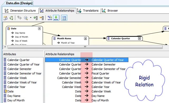Select Day Name in the Attributes list
The height and width of the screenshot is (103, 169).
[x=14, y=96]
